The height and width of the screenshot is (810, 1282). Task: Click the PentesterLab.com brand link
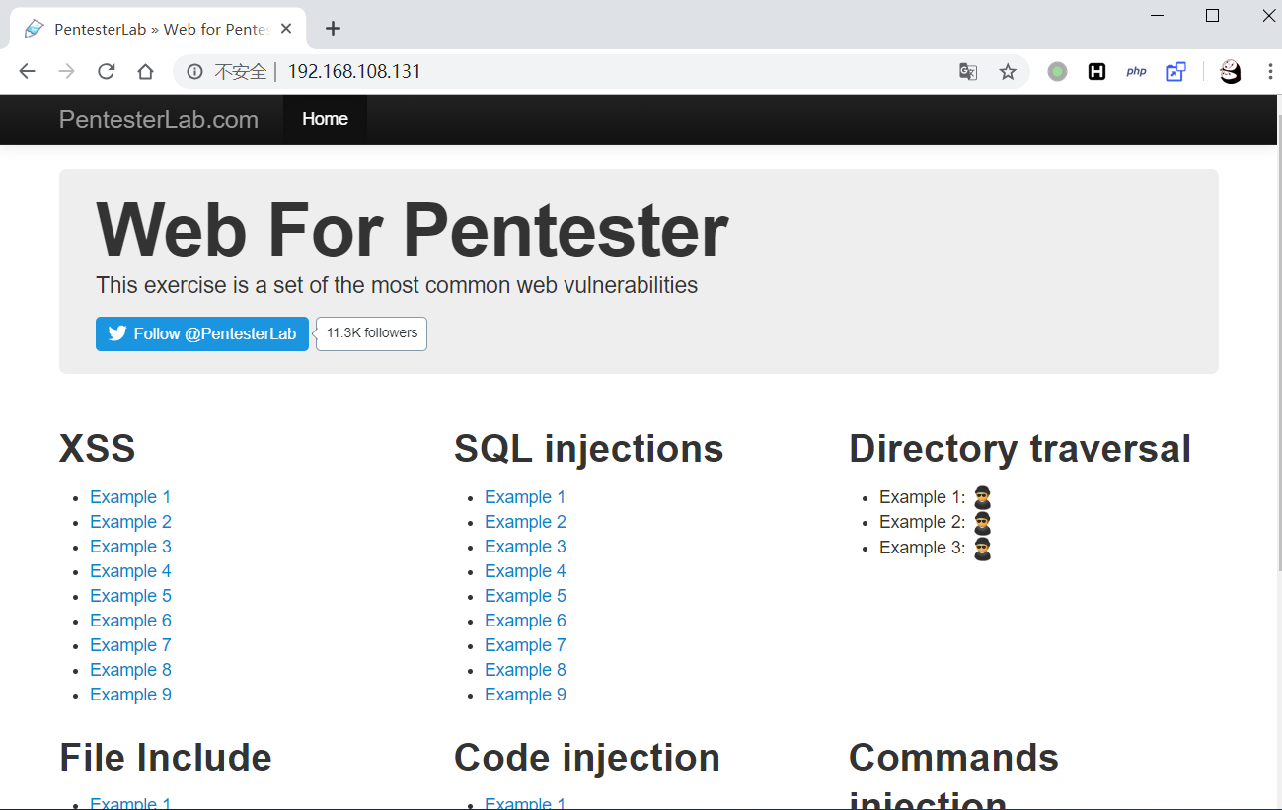[159, 119]
